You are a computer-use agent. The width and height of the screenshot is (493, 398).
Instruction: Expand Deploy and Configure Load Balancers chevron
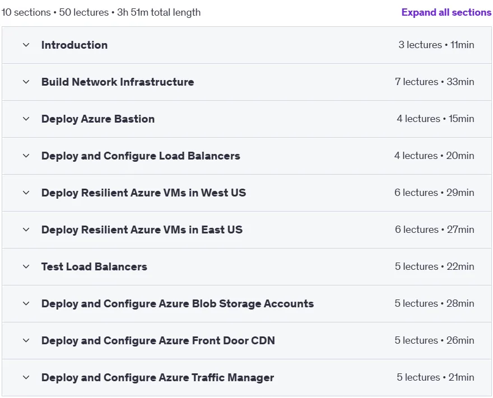tap(26, 156)
